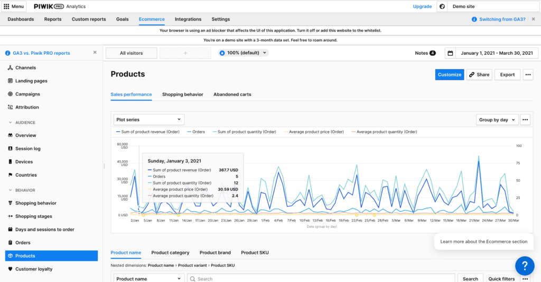Click the blue help question mark button
This screenshot has width=541, height=282.
[525, 266]
